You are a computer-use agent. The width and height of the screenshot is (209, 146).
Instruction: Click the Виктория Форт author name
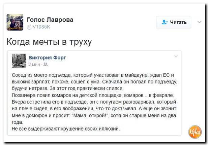coord(47,58)
